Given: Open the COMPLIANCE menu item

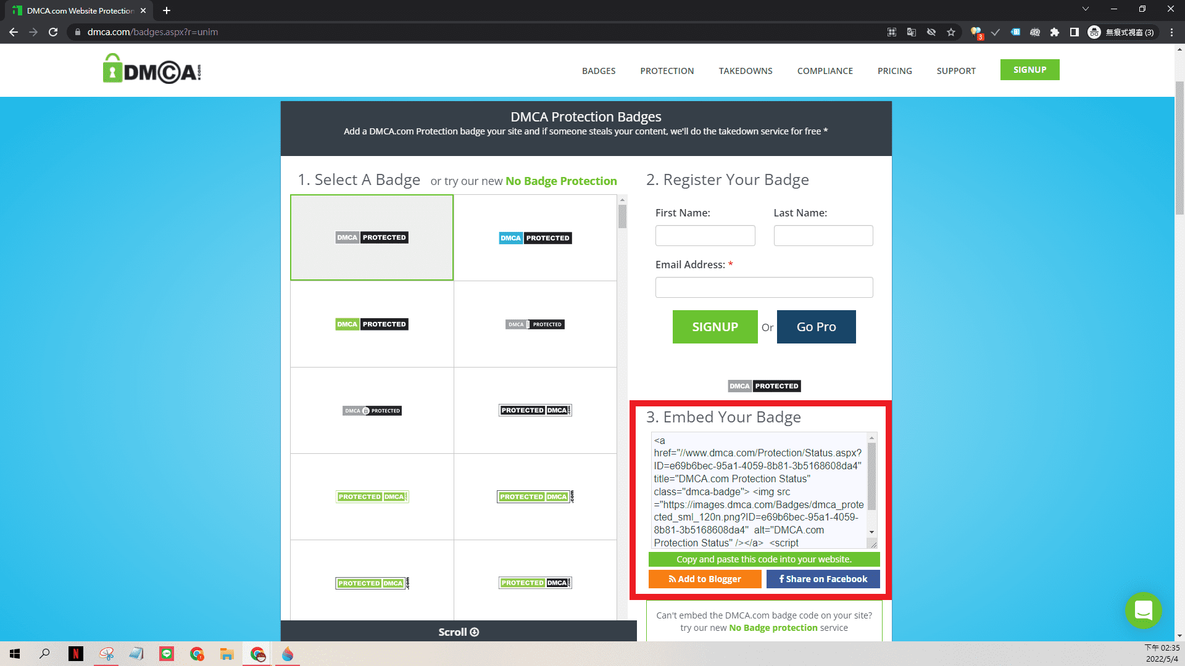Looking at the screenshot, I should 825,71.
